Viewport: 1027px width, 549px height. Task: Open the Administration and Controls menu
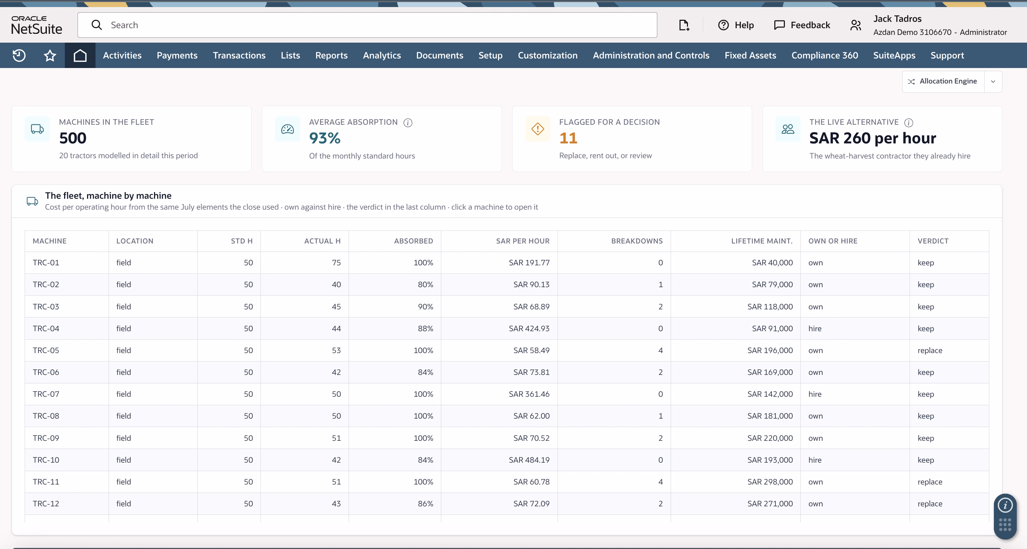651,55
